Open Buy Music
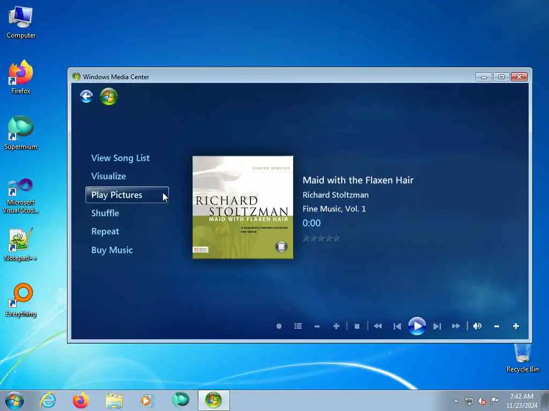This screenshot has width=549, height=411. pyautogui.click(x=112, y=250)
